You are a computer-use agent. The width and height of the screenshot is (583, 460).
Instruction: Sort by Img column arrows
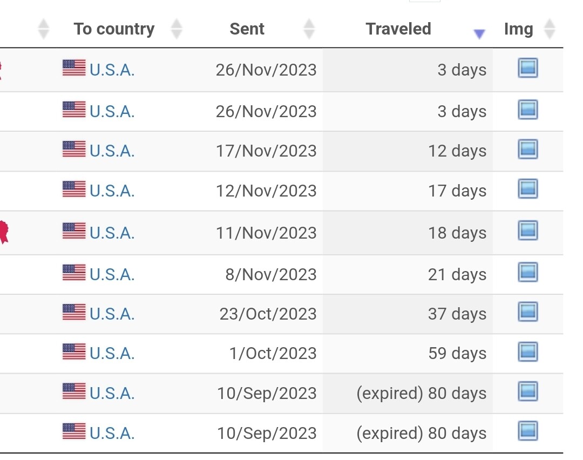point(549,29)
